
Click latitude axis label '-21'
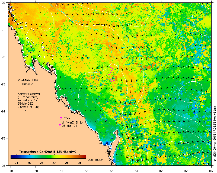[3, 30]
